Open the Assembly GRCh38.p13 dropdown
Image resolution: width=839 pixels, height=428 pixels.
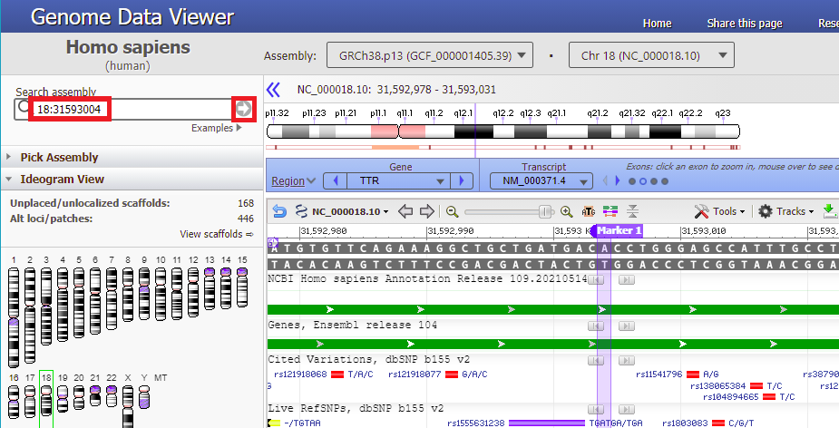(x=430, y=55)
